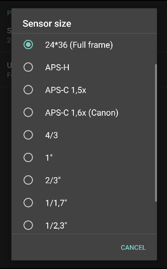
Task: Click the "1/1,7"" option text label
Action: (x=56, y=203)
